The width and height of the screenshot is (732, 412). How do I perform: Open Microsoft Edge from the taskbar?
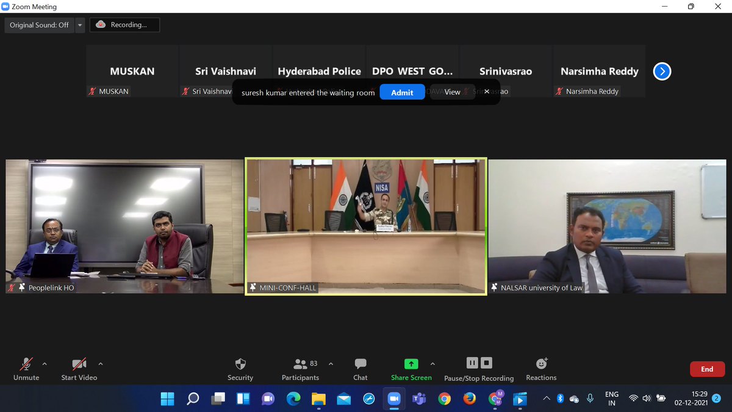(x=293, y=399)
